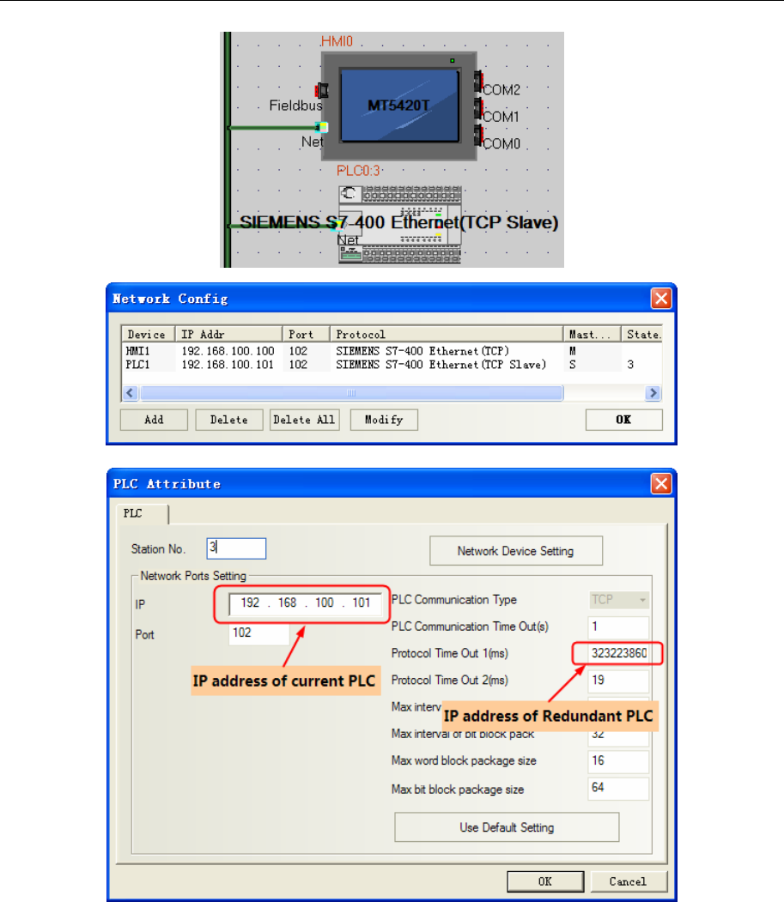This screenshot has height=902, width=784.
Task: Click the IP Addr column header
Action: [x=228, y=334]
